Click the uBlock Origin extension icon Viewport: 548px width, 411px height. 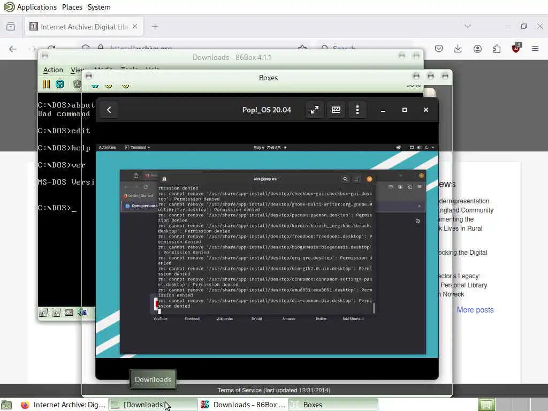[x=516, y=48]
